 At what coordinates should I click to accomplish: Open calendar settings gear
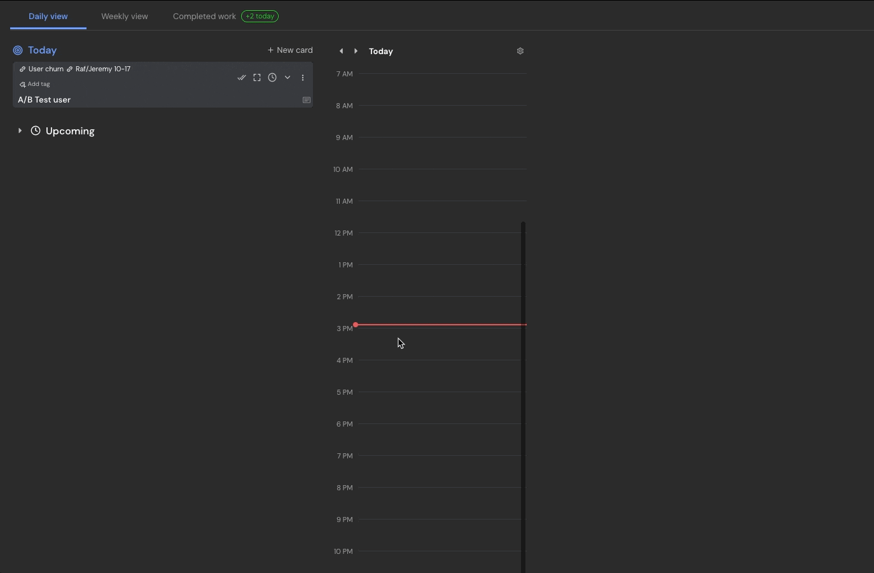[520, 51]
